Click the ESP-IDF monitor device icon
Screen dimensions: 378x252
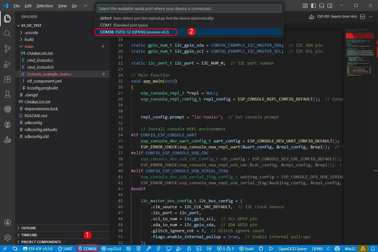[169, 249]
